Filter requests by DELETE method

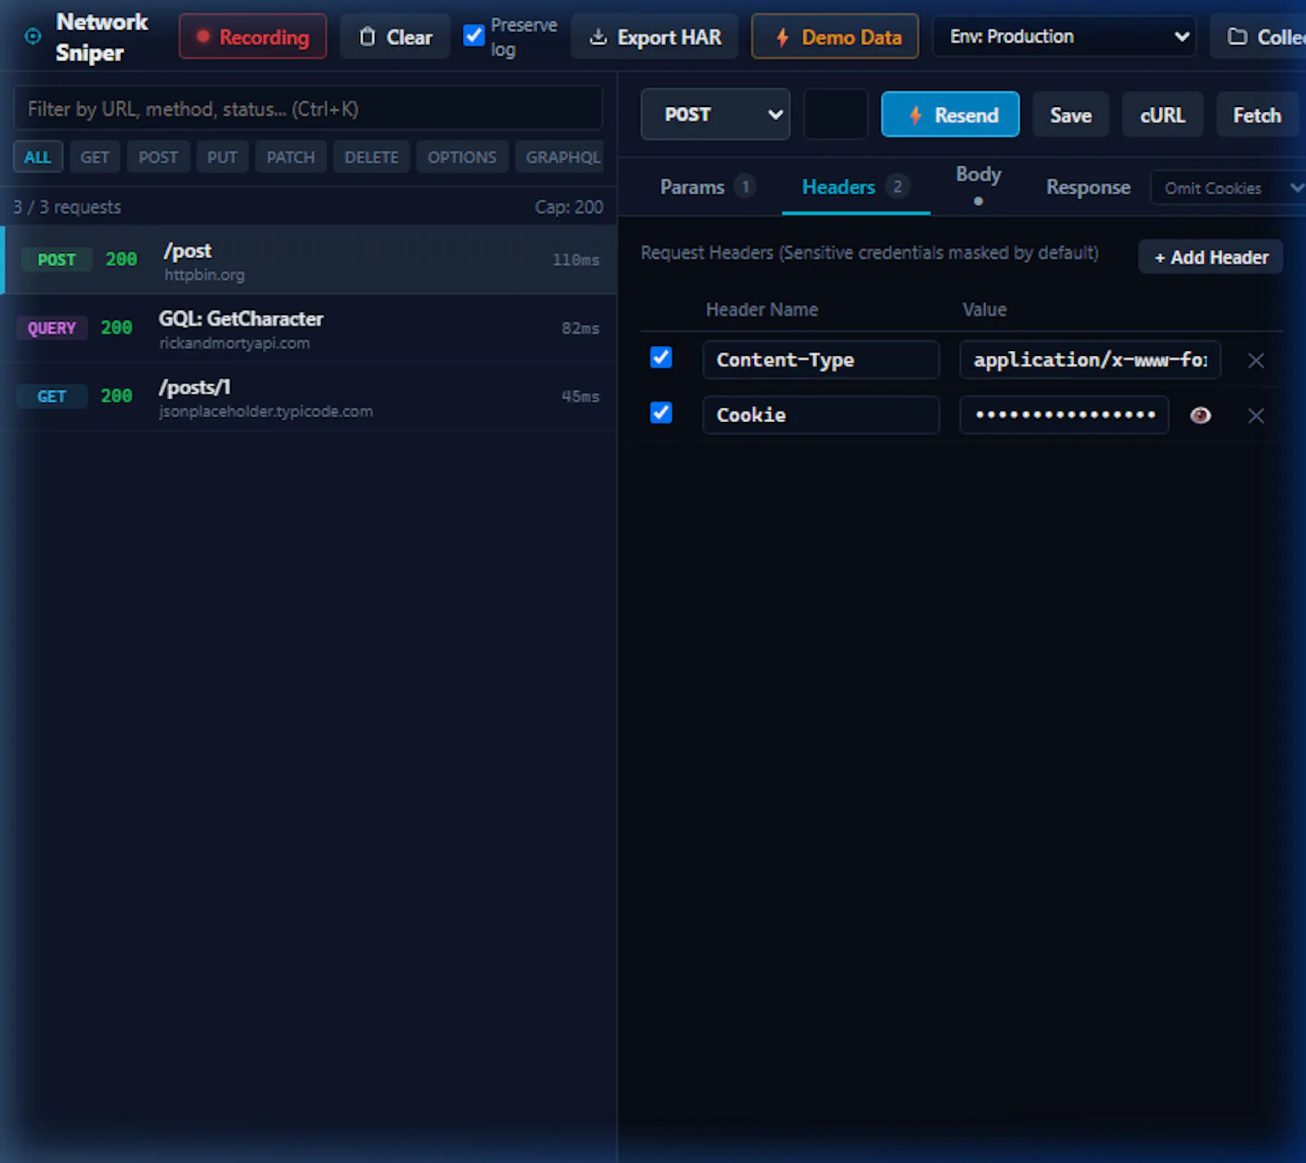coord(371,157)
